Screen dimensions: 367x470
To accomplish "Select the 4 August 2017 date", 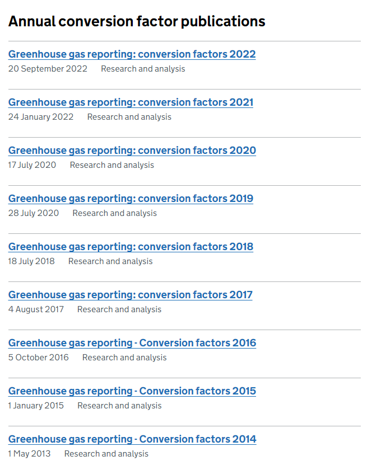I will pyautogui.click(x=36, y=309).
